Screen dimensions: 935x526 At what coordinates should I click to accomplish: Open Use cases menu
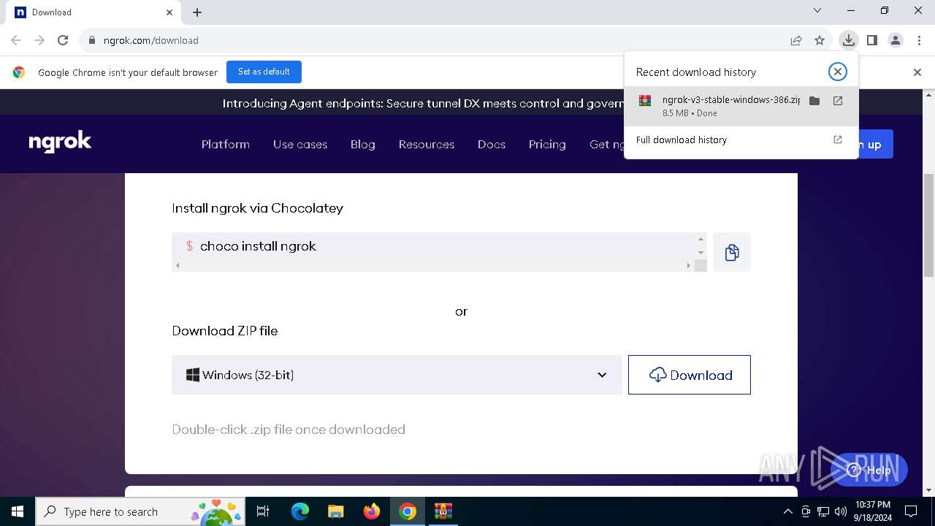point(300,144)
